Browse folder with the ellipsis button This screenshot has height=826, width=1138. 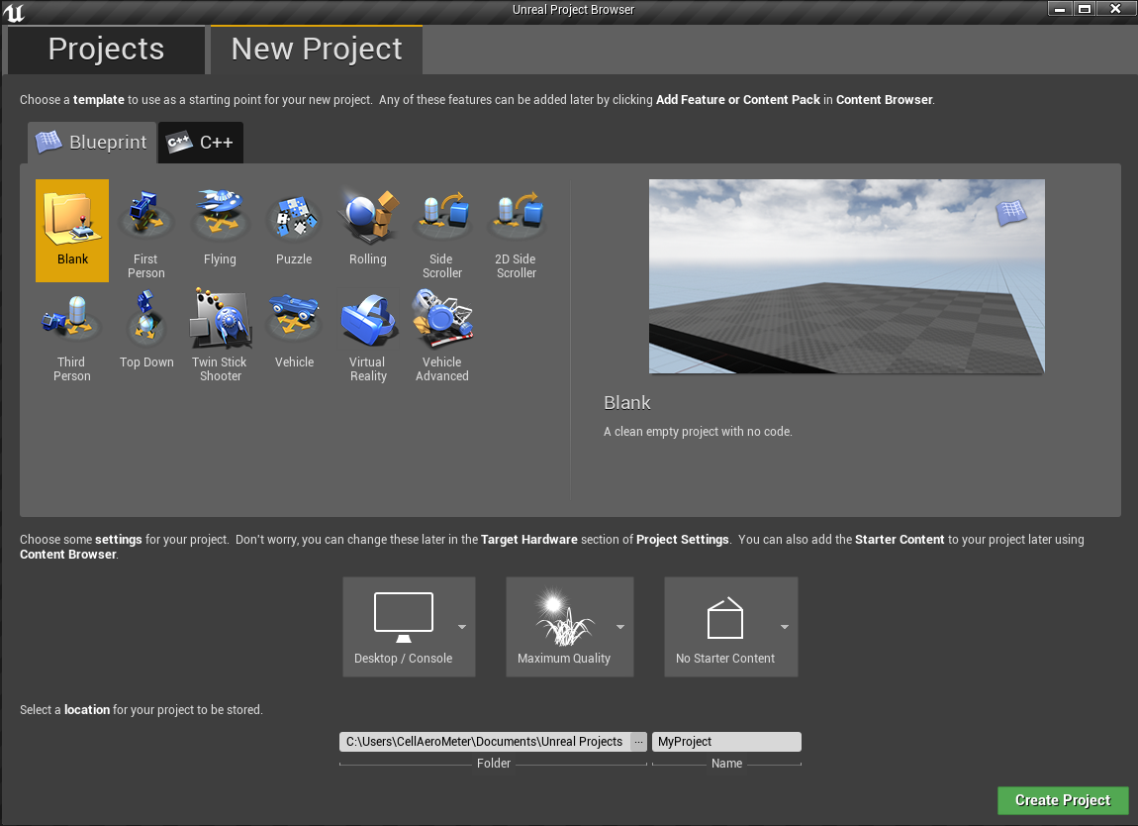click(638, 742)
